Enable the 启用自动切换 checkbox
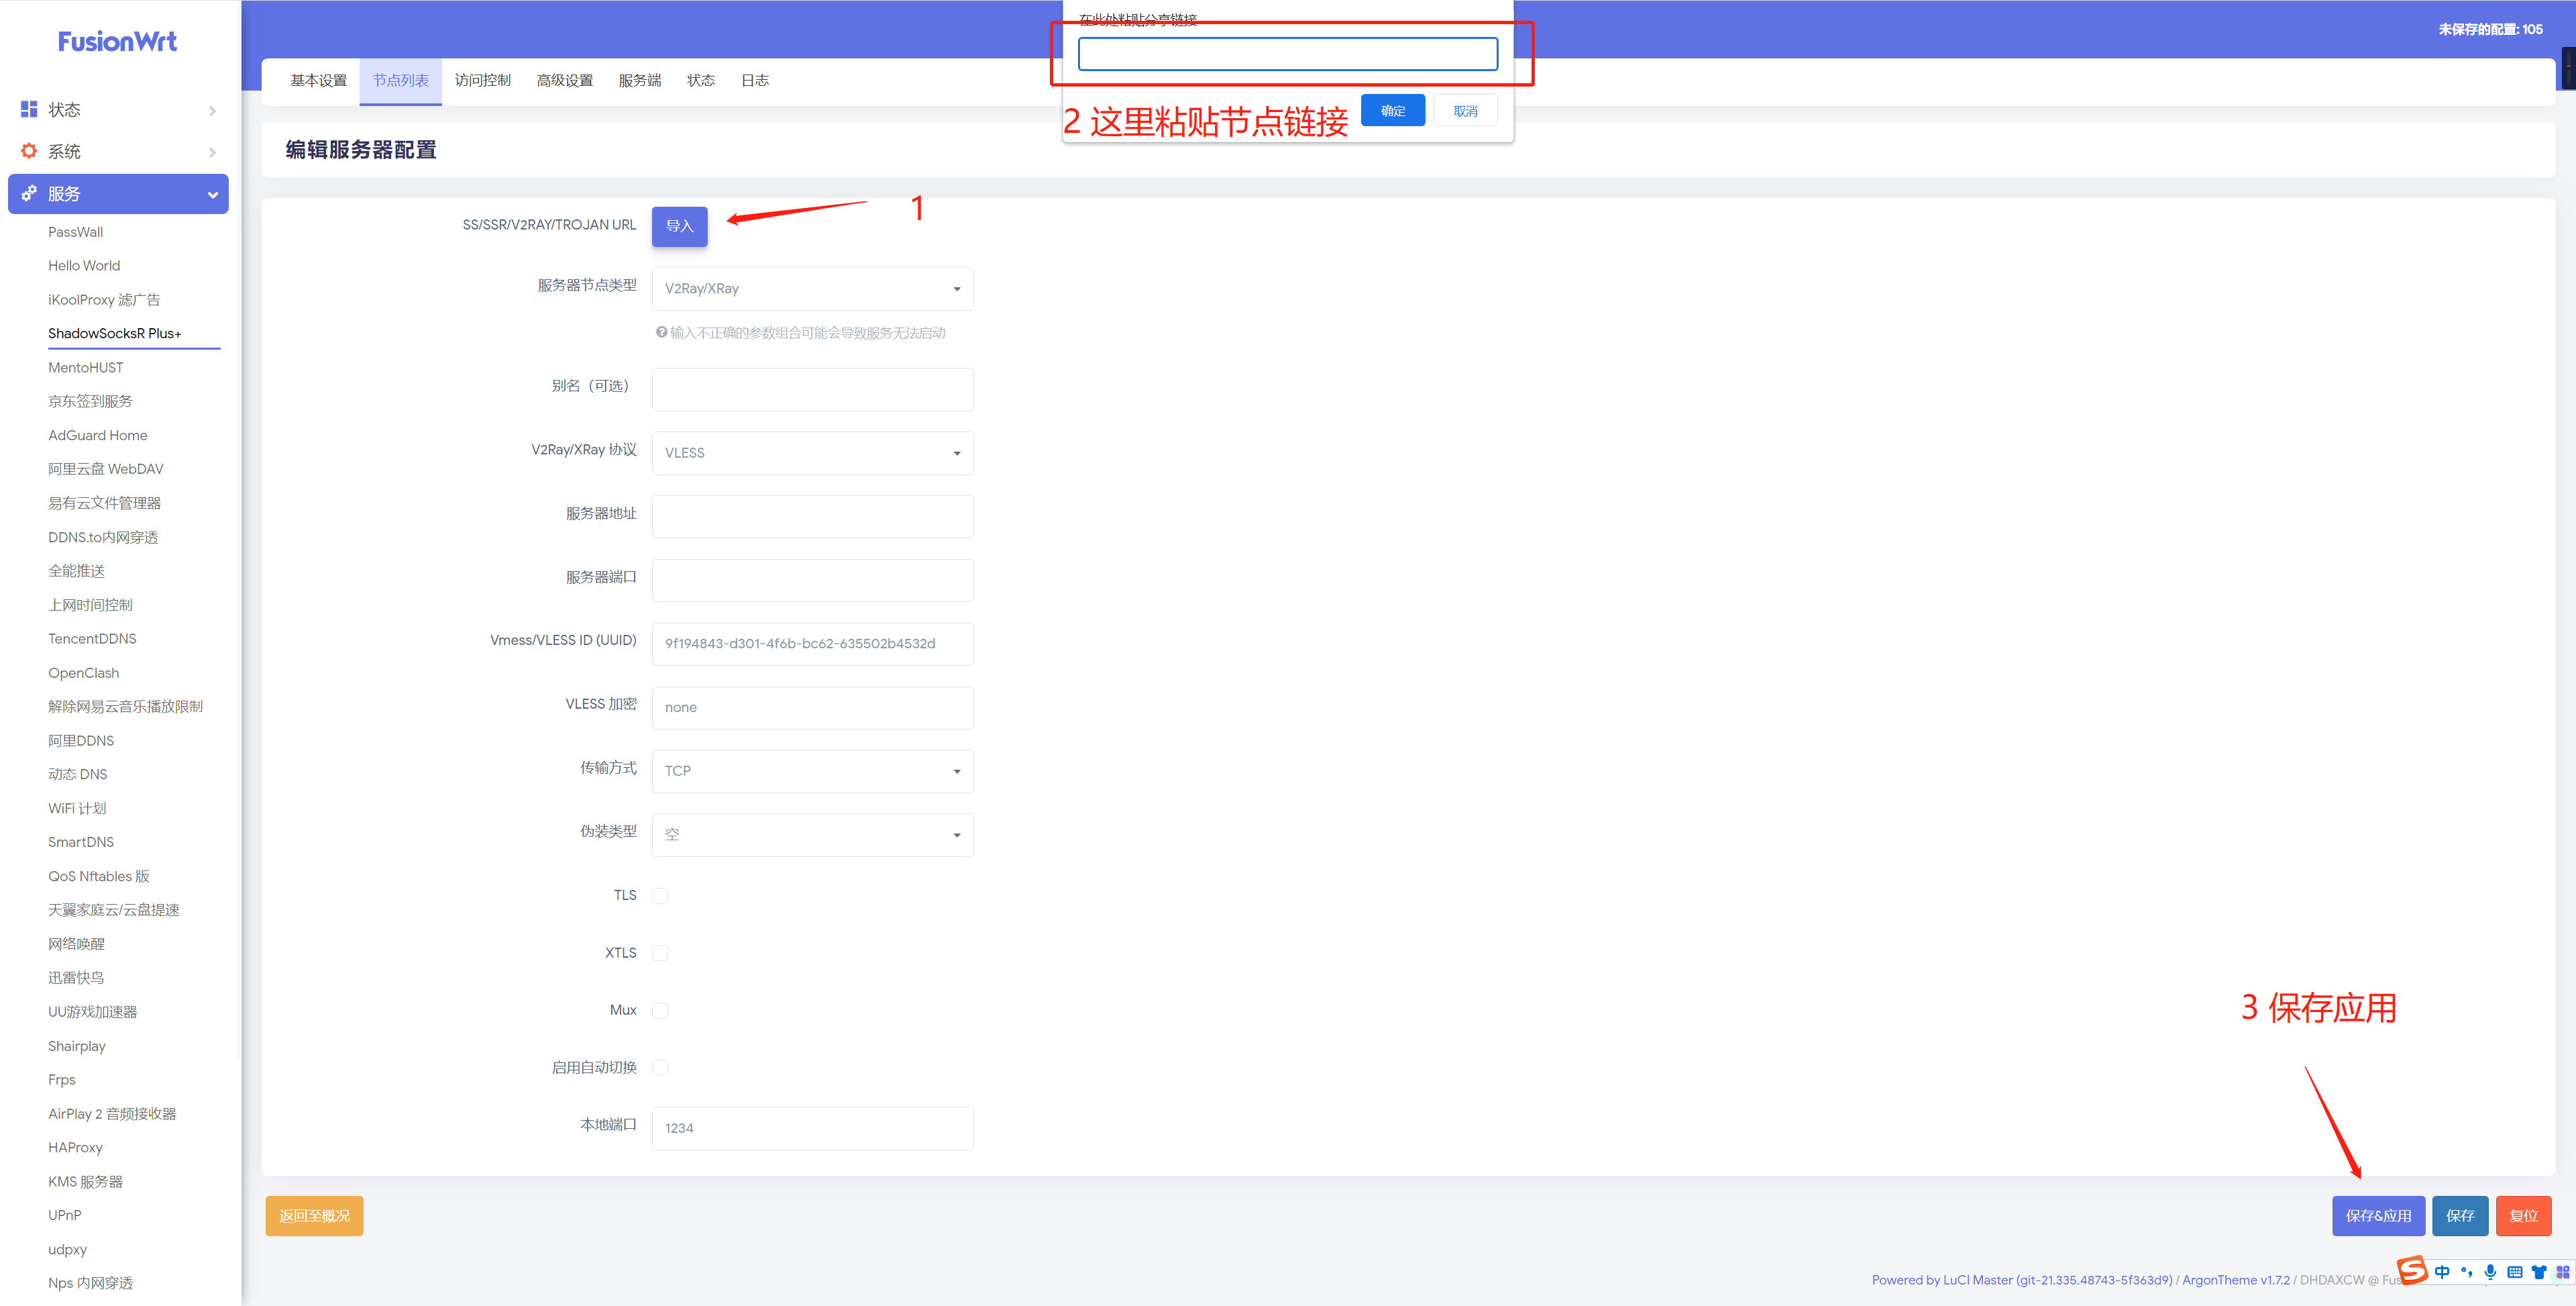Viewport: 2576px width, 1306px height. click(660, 1068)
